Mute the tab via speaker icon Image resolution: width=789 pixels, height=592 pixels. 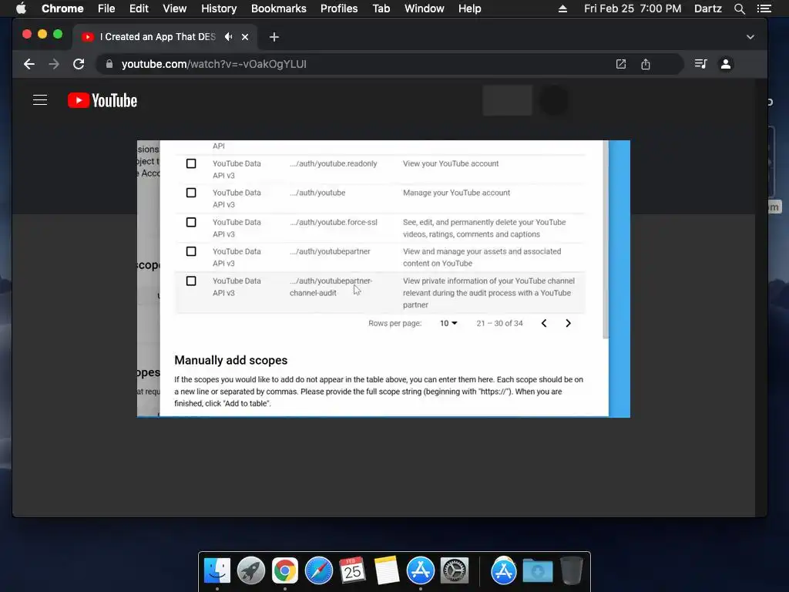click(228, 37)
